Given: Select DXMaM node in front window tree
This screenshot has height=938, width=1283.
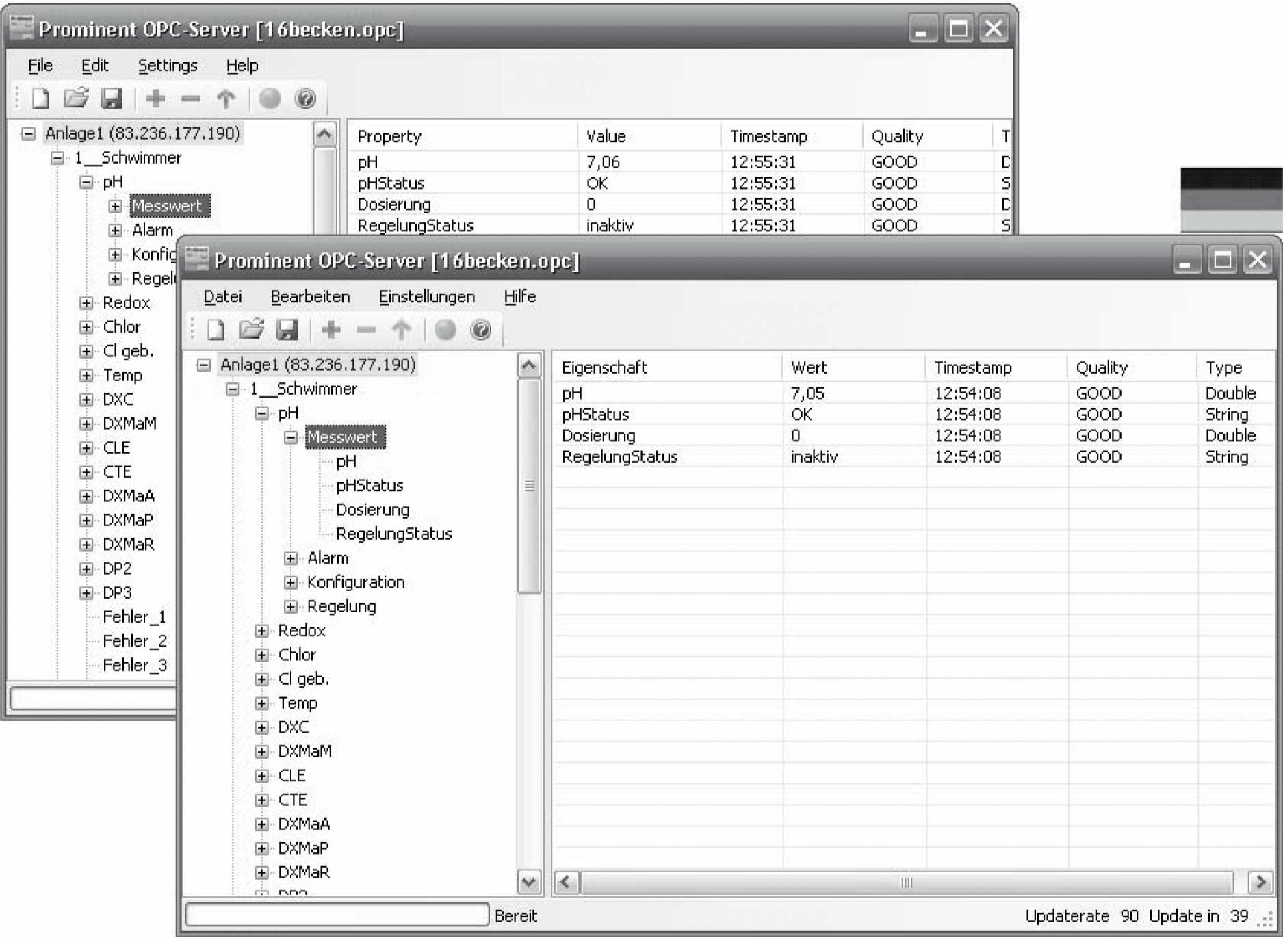Looking at the screenshot, I should [304, 751].
